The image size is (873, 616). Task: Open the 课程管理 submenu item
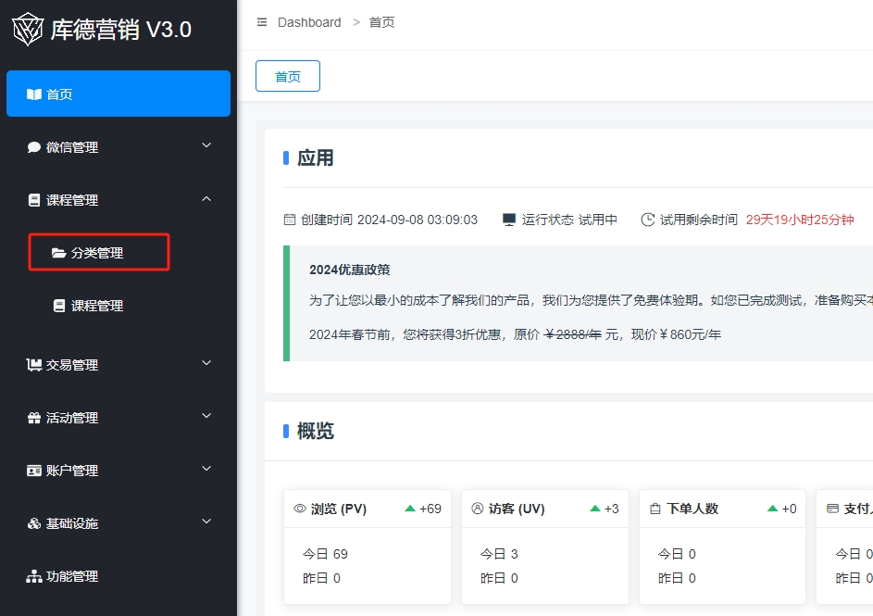[x=97, y=306]
